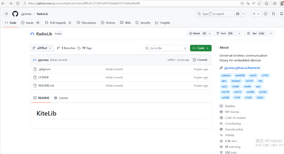Screen dimensions: 284x154
Task: Open the MIT license link in About
Action: [x=232, y=112]
